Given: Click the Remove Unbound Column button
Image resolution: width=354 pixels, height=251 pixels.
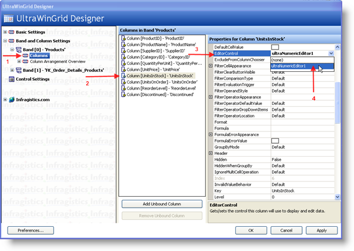Looking at the screenshot, I should [162, 216].
